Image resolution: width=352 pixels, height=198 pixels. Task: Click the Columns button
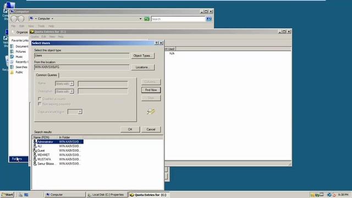(x=151, y=82)
